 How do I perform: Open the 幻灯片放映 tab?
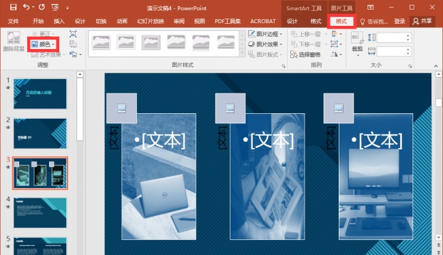(x=151, y=21)
